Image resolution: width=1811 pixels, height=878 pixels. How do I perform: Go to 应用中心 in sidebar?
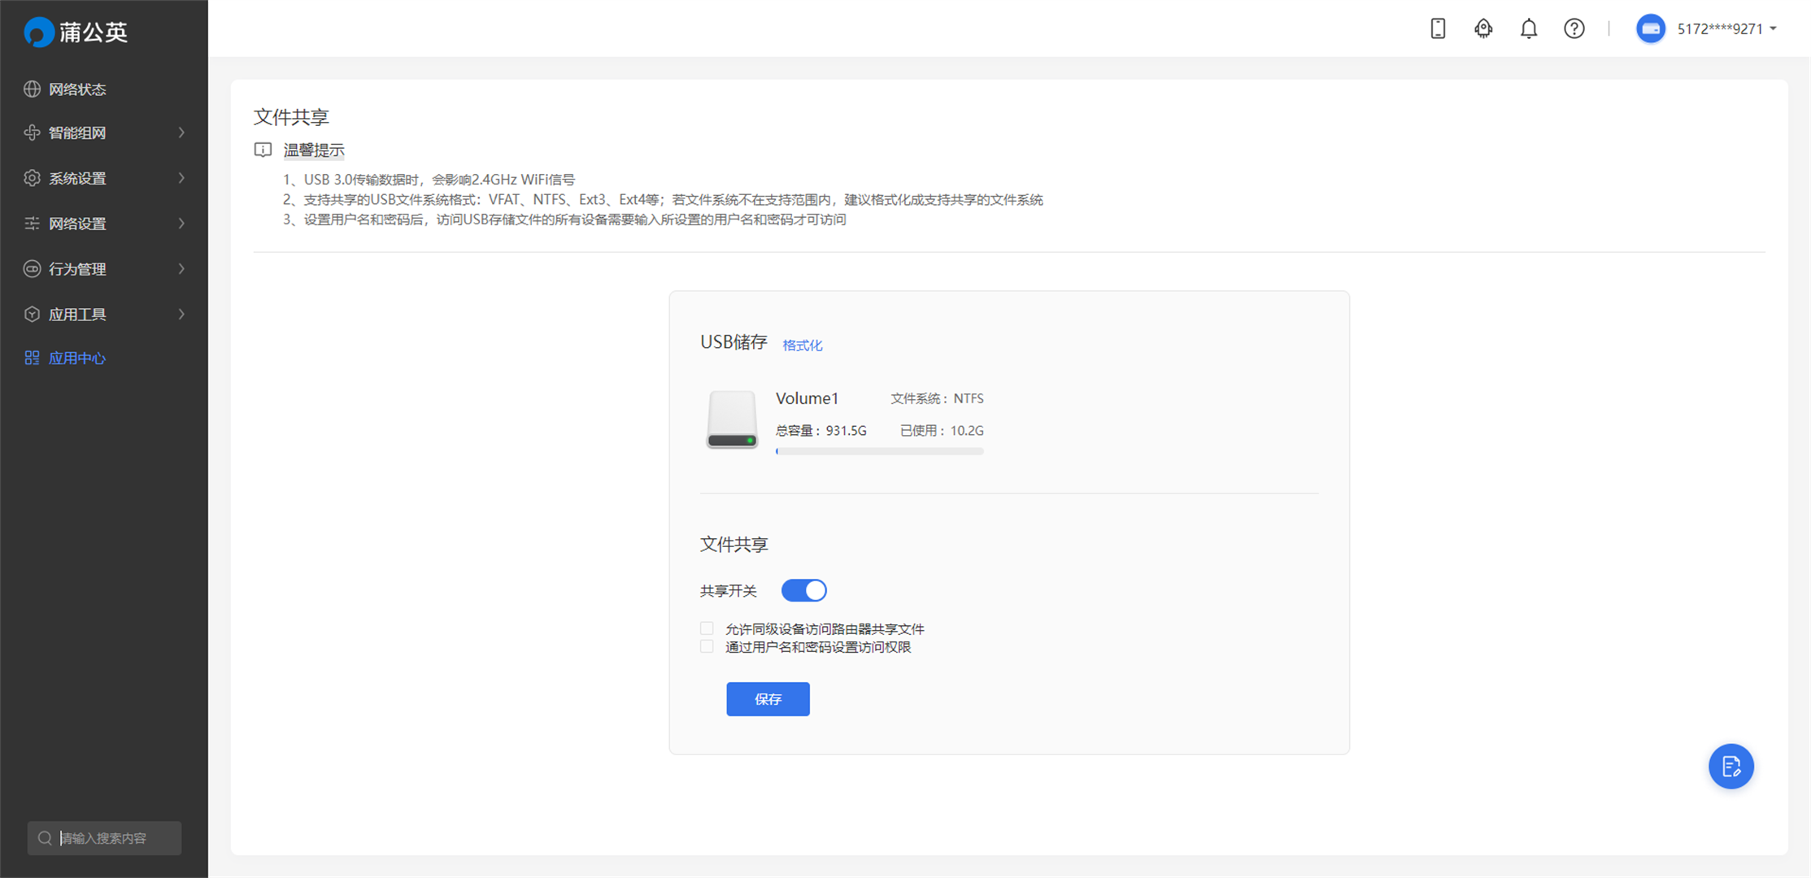coord(104,358)
